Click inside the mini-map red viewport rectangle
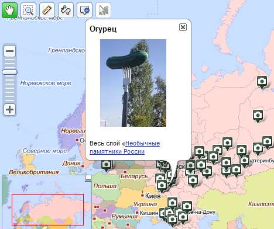 (x=47, y=209)
